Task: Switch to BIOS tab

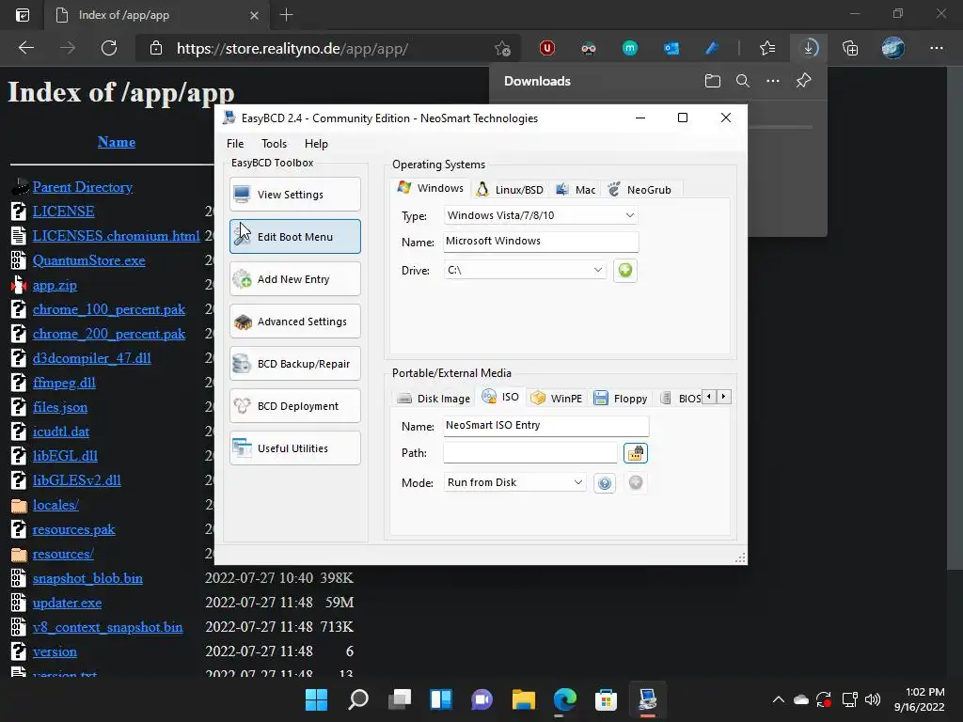Action: pos(681,399)
